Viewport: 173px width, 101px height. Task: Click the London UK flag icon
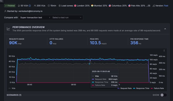coord(75,6)
